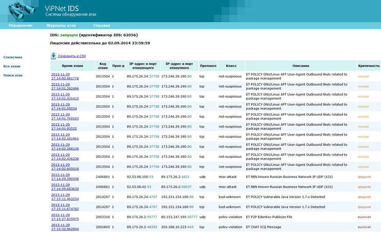Click target address 89.175.26.2:1621
The image size is (381, 232).
tap(175, 177)
